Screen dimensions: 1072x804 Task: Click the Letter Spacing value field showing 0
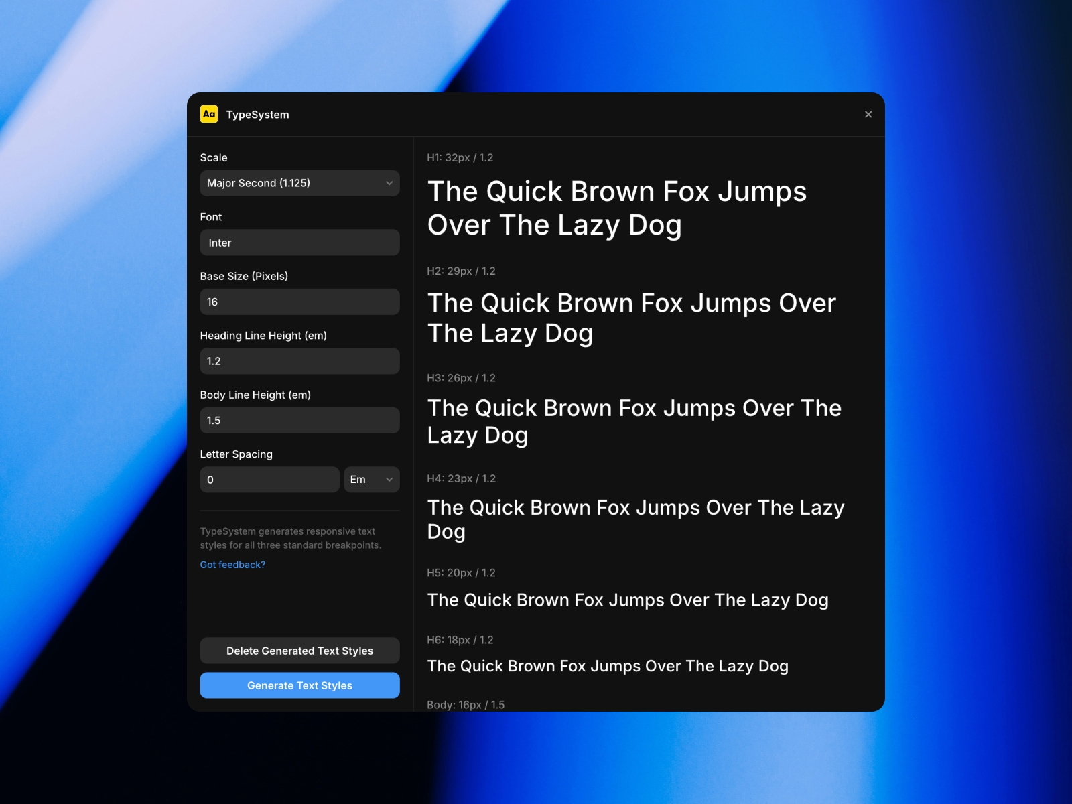(x=269, y=480)
